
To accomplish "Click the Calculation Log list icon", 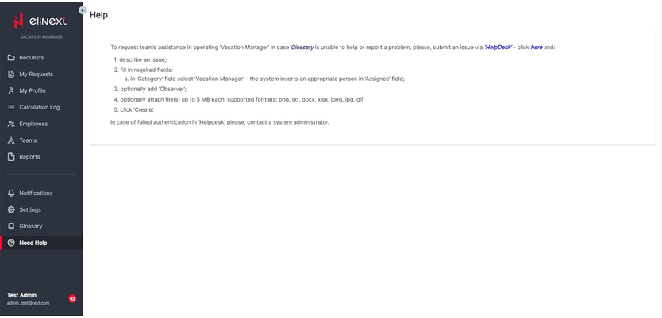I will point(11,107).
